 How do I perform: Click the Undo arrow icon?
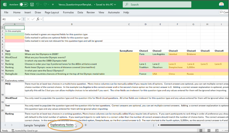[x=38, y=5]
